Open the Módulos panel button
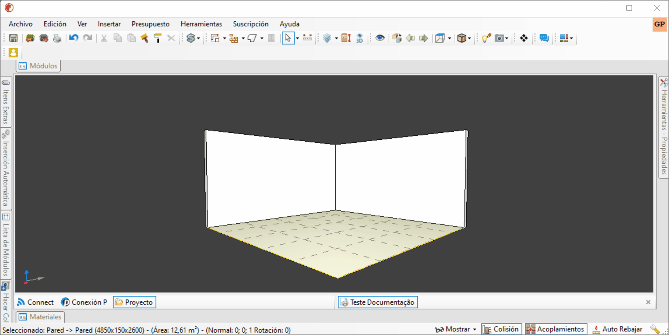This screenshot has height=335, width=669. point(38,66)
